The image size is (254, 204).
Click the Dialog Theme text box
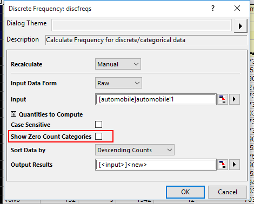click(142, 25)
